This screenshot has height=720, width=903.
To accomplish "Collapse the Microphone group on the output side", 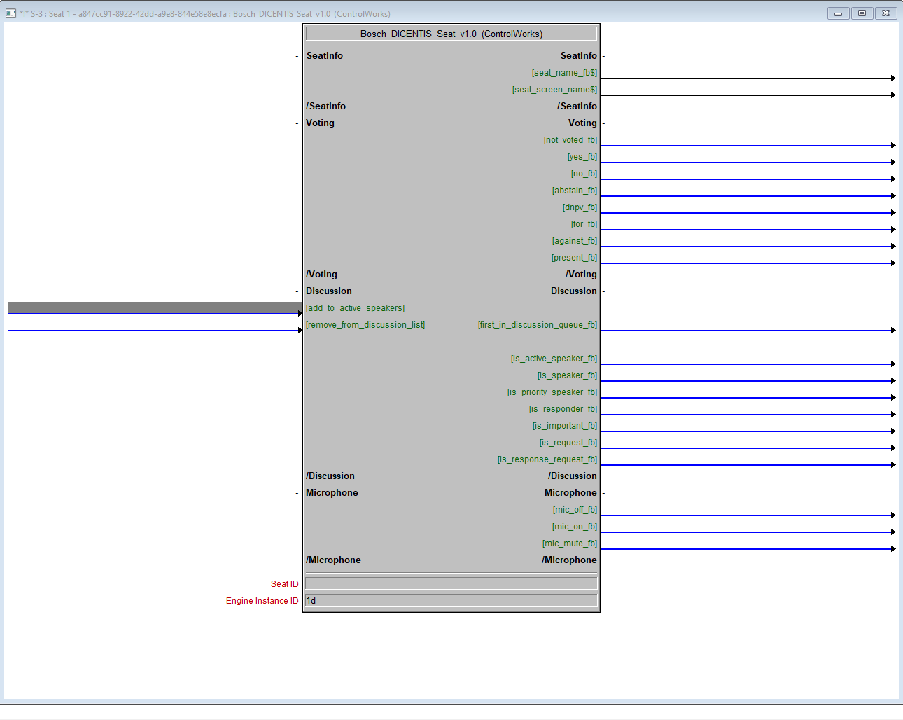I will (x=603, y=493).
